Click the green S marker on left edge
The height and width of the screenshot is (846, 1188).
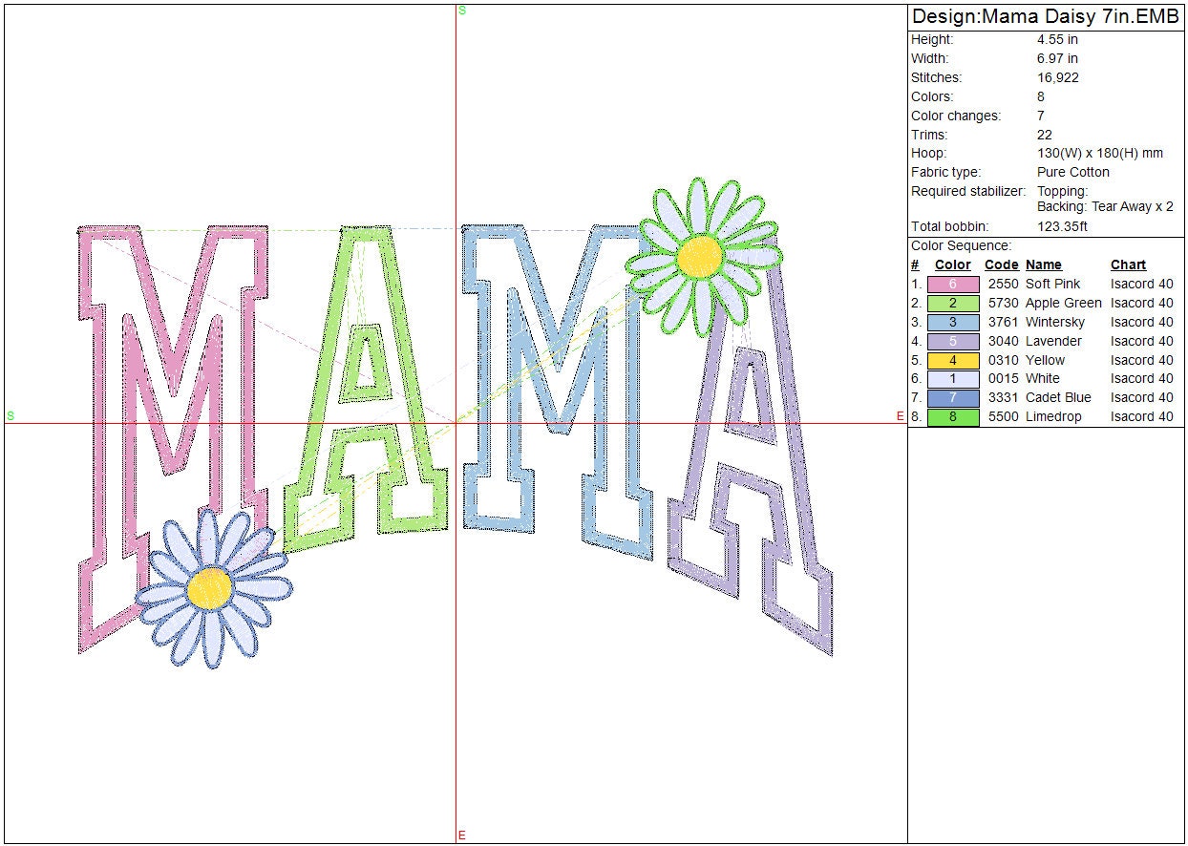click(x=11, y=415)
